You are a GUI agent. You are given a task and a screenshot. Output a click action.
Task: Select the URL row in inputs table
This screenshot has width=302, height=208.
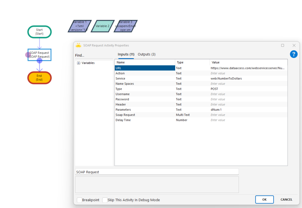click(x=145, y=68)
